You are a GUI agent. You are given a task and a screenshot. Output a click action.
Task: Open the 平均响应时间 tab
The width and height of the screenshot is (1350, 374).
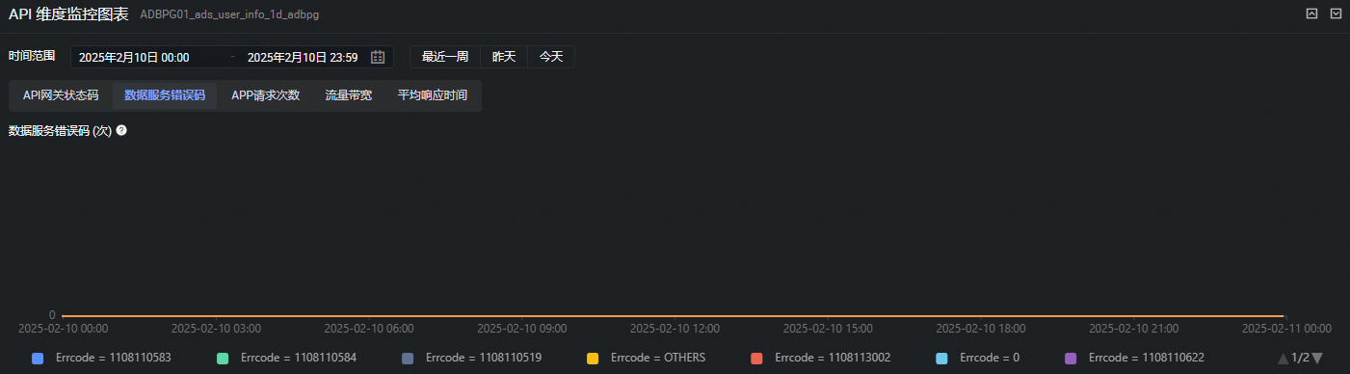[x=432, y=95]
